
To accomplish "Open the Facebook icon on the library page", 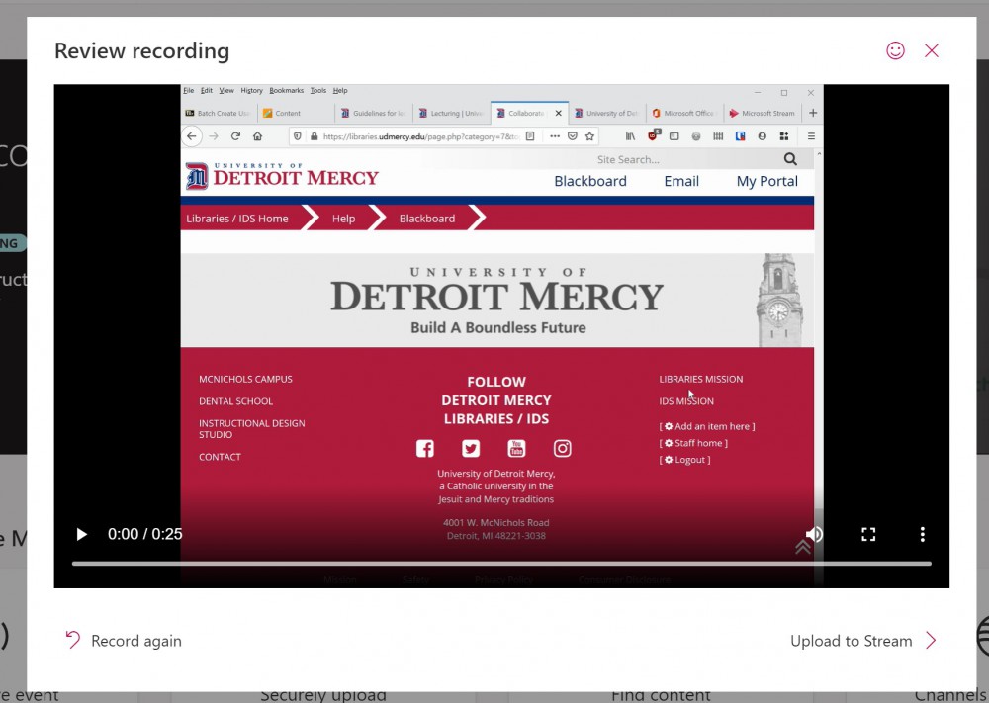I will [424, 448].
